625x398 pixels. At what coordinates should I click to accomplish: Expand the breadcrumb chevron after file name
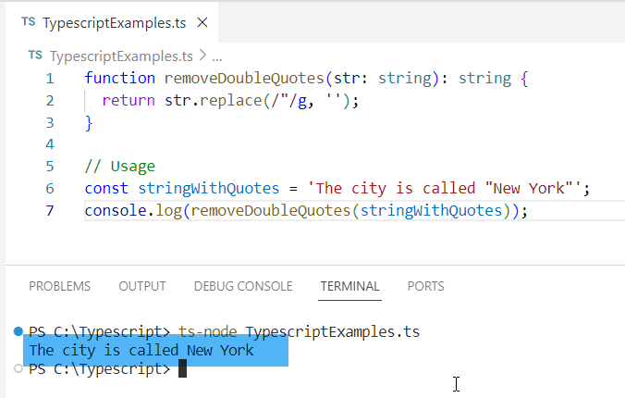tap(202, 56)
